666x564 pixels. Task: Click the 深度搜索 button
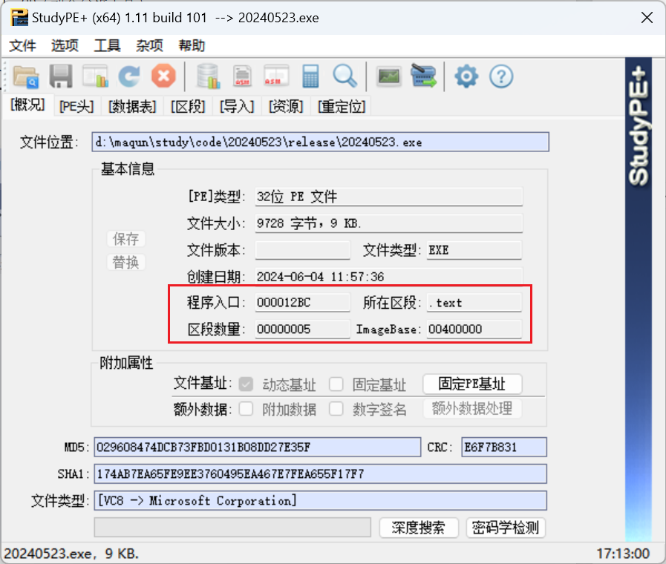(419, 528)
